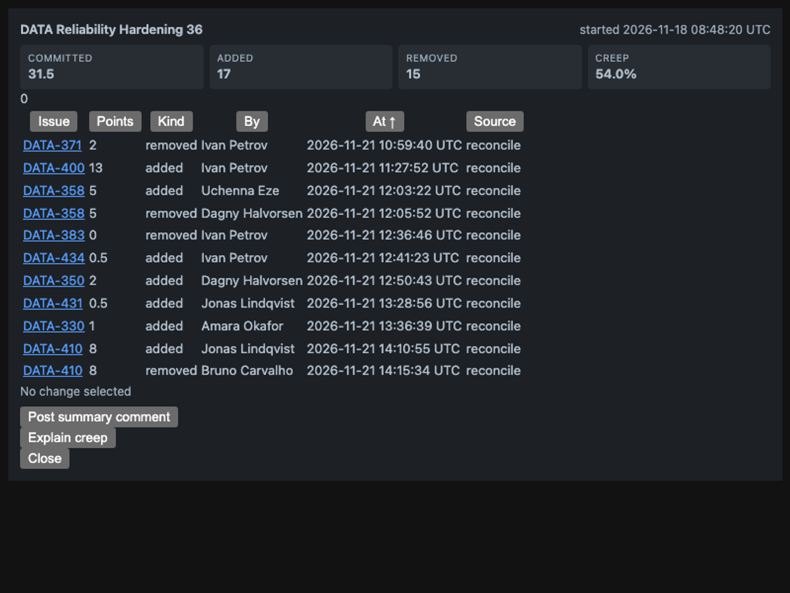Screen dimensions: 790x593
Task: Sort the table by Kind column
Action: (x=171, y=121)
